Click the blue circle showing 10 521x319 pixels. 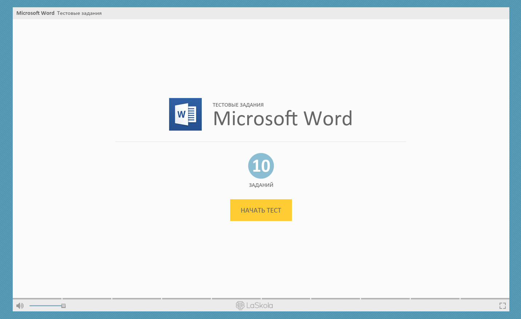tap(261, 166)
